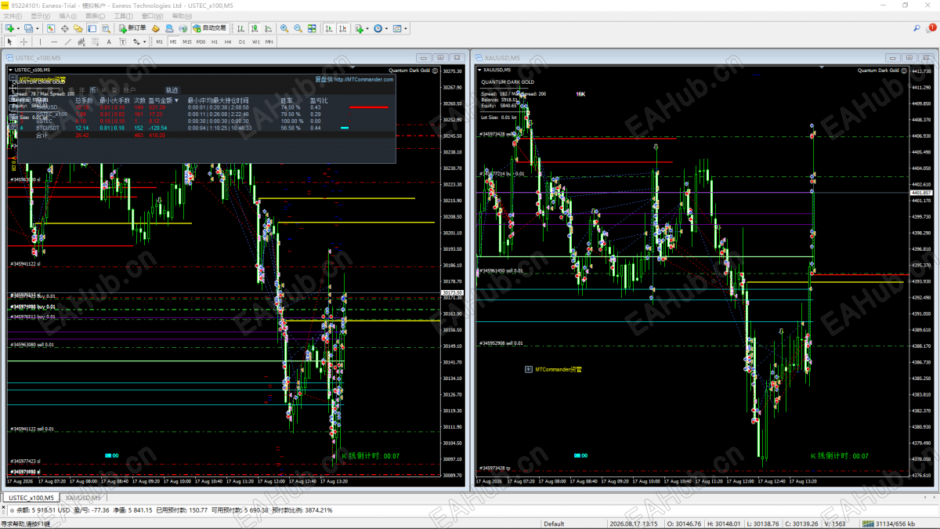Select the equidistant channel tool

tap(81, 42)
